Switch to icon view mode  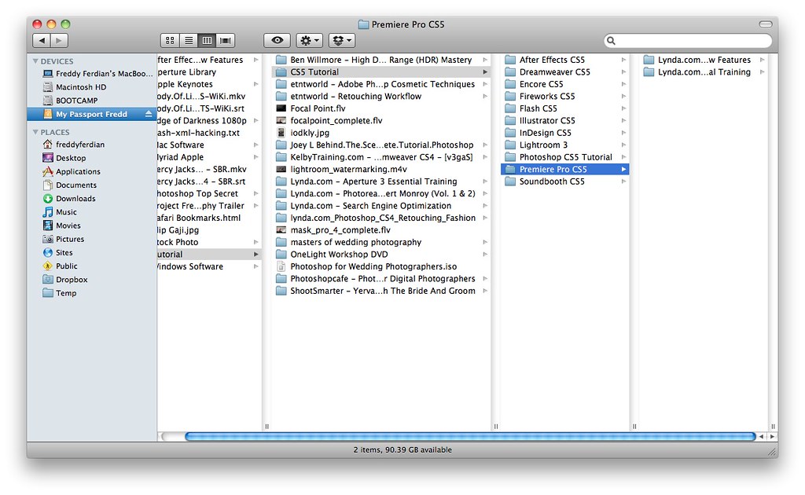[x=170, y=41]
